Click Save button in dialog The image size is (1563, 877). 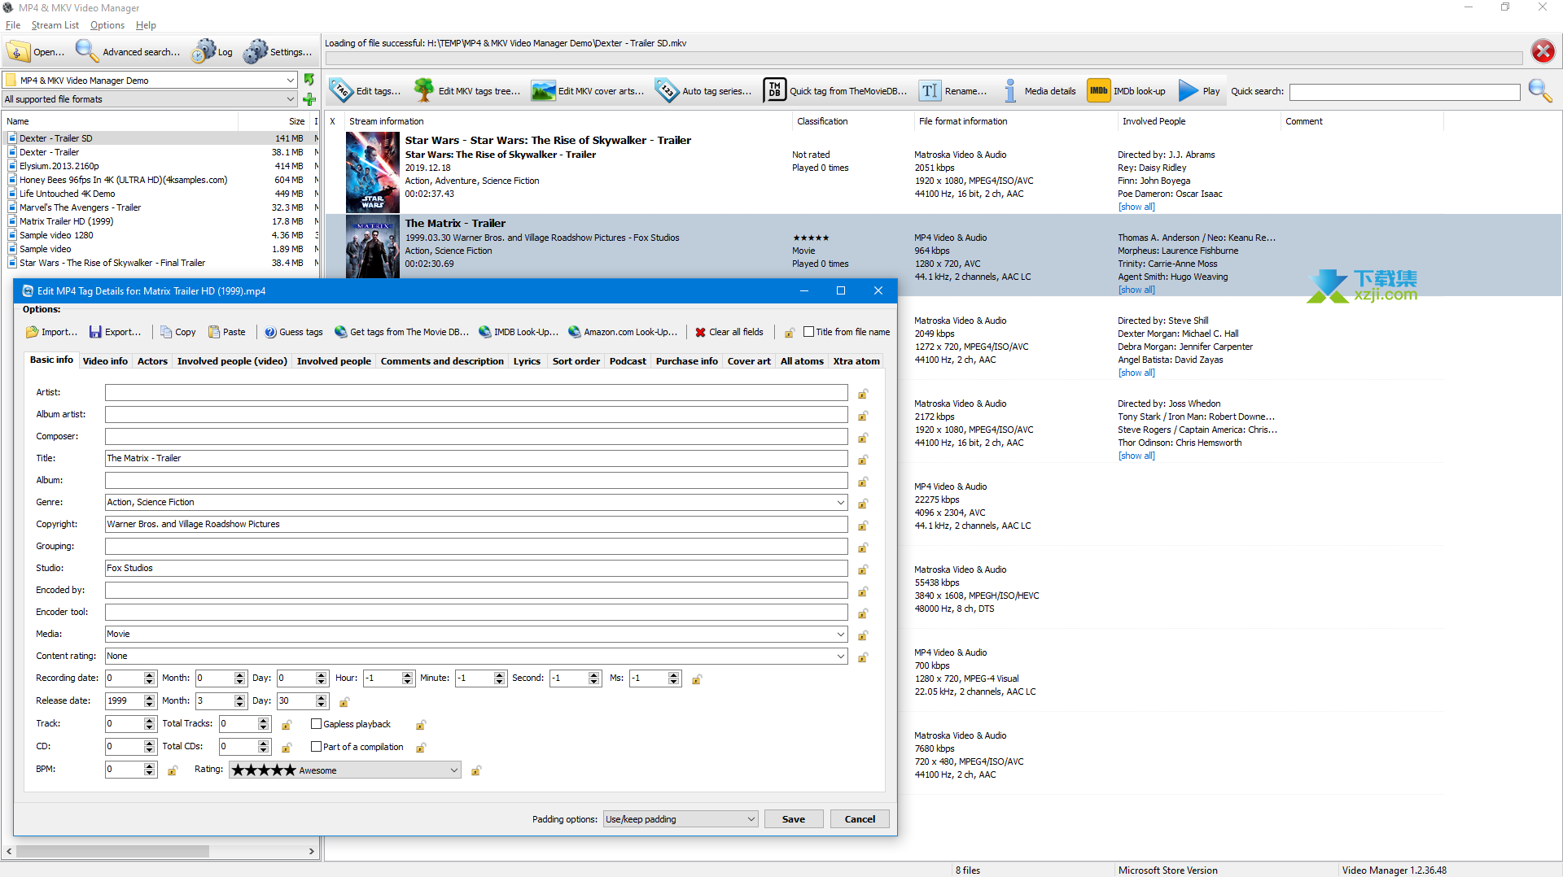[794, 819]
